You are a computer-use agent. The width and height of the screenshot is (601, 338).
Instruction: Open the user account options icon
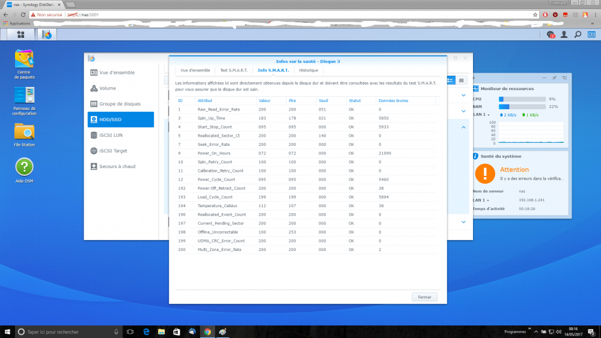pos(564,35)
